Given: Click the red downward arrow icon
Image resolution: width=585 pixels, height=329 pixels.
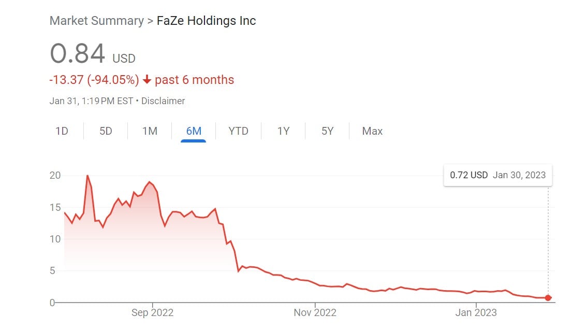Looking at the screenshot, I should point(147,80).
